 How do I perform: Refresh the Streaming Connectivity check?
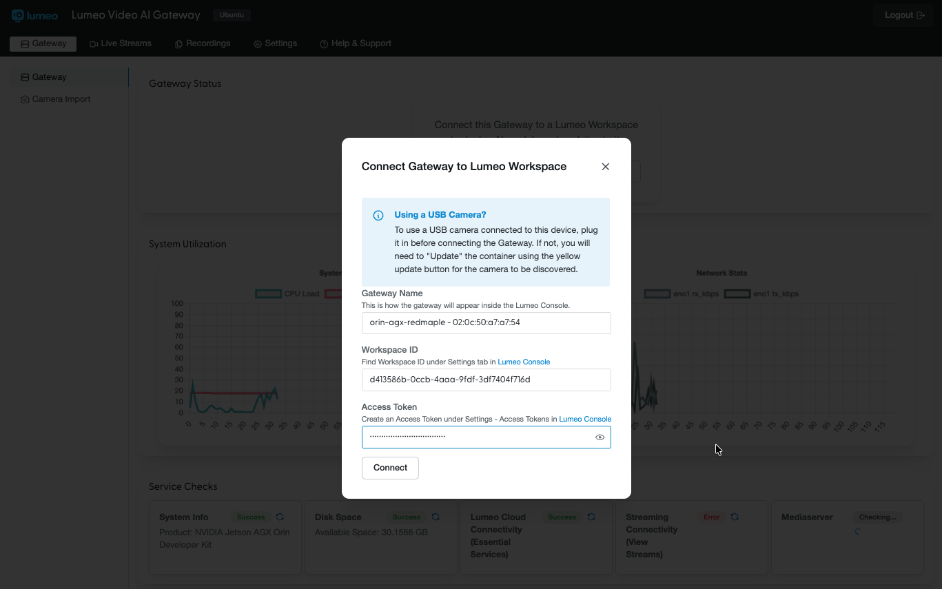(x=735, y=517)
